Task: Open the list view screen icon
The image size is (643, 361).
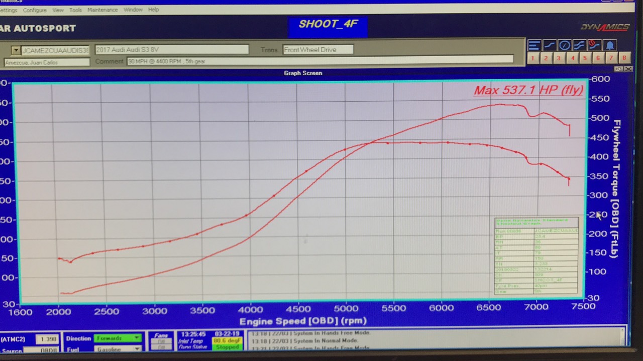Action: [x=534, y=46]
